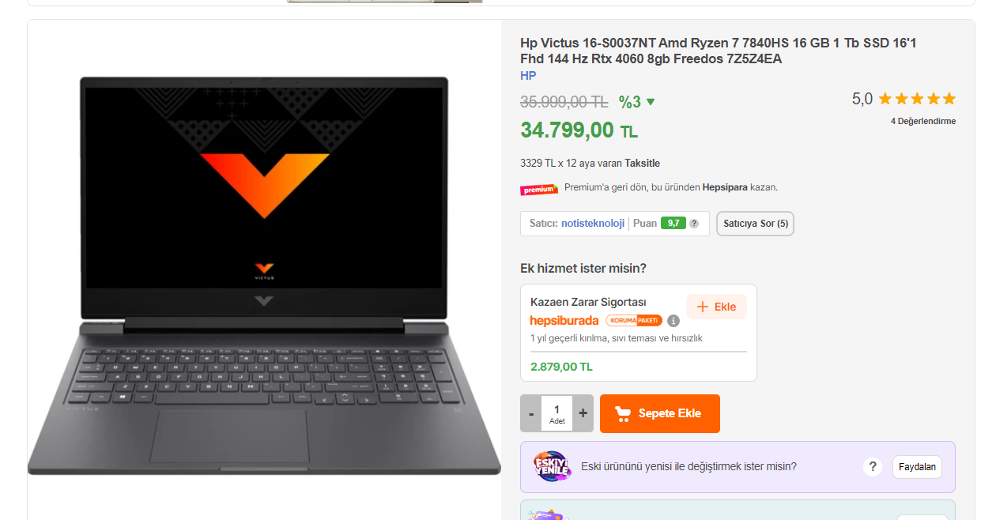Add product with Sepete Ekle button
The height and width of the screenshot is (520, 996).
pyautogui.click(x=660, y=413)
